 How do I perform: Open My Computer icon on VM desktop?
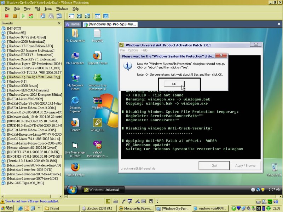click(x=75, y=58)
